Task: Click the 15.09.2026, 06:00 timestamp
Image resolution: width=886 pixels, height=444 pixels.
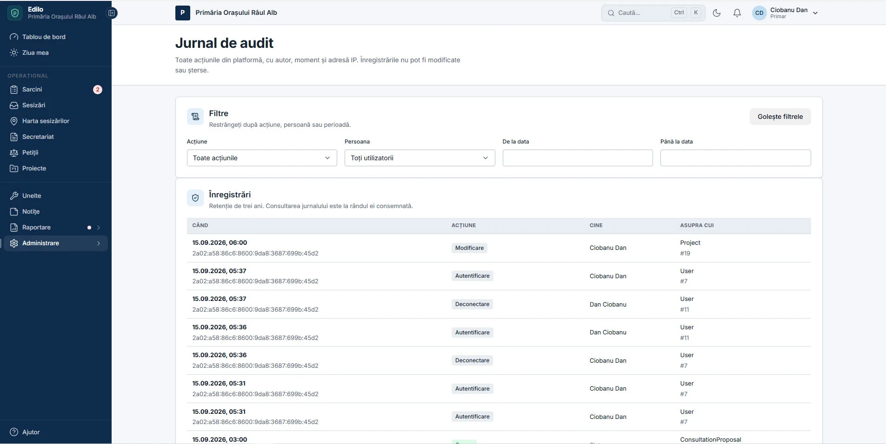Action: pos(220,242)
